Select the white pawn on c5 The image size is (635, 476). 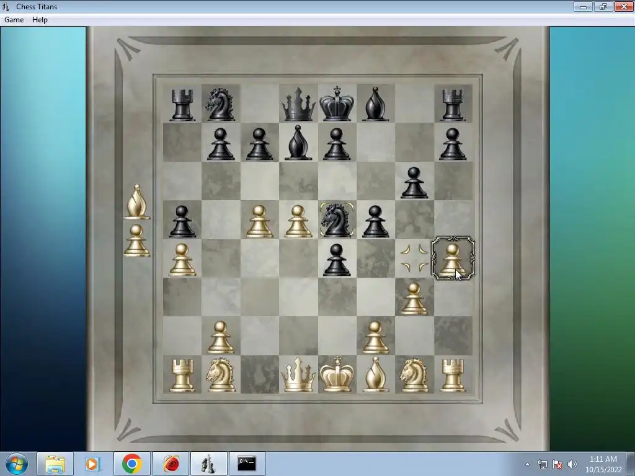(x=259, y=221)
